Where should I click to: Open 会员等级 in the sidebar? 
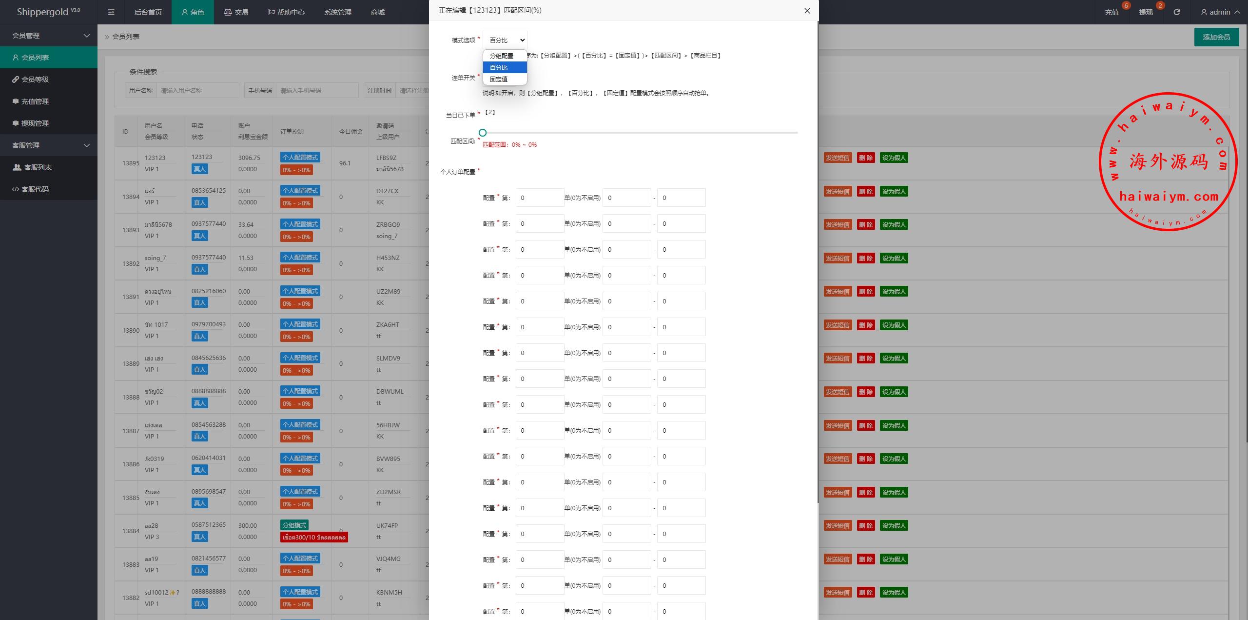coord(35,80)
